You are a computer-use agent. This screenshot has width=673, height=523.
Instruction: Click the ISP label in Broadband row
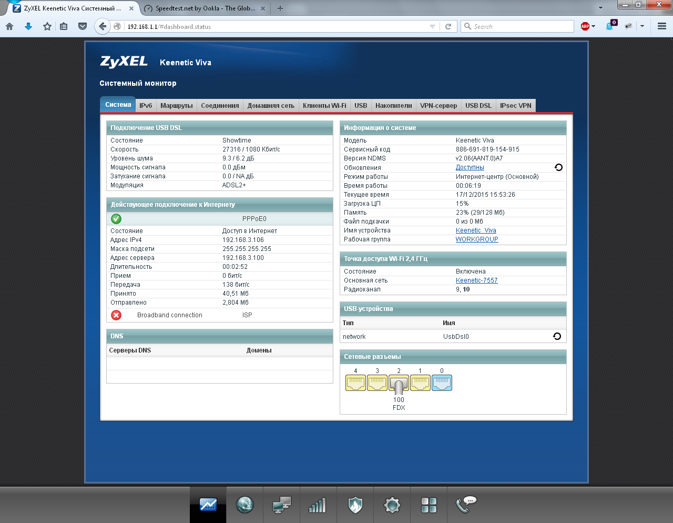tap(247, 315)
